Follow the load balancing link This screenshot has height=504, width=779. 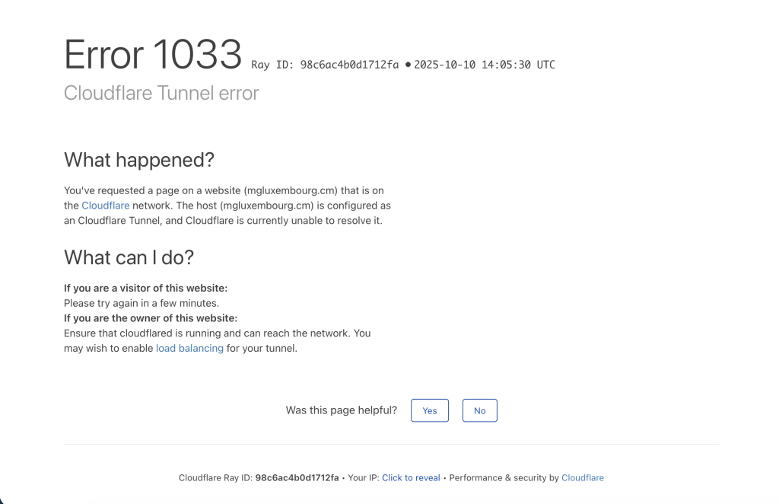point(189,349)
